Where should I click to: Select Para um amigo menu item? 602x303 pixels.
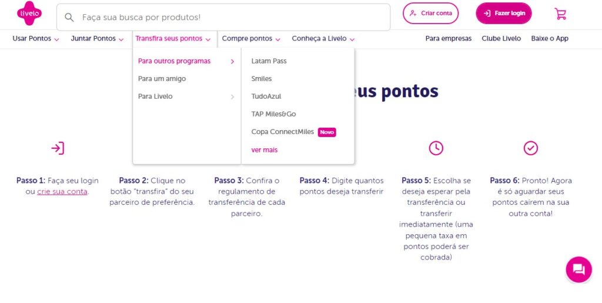162,79
